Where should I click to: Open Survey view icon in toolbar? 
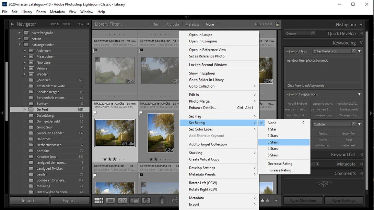click(x=134, y=200)
